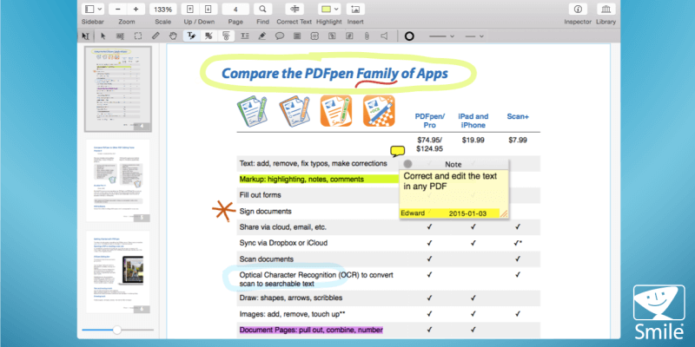Go down one page
The image size is (695, 347).
(208, 9)
